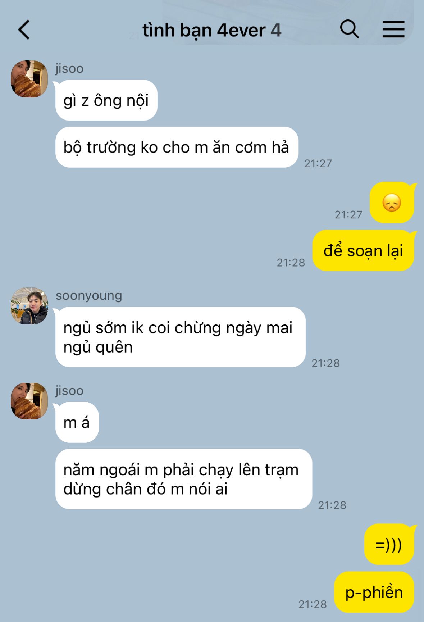Tap jisoo's avatar beside 'gì z ông nội'

click(x=29, y=79)
